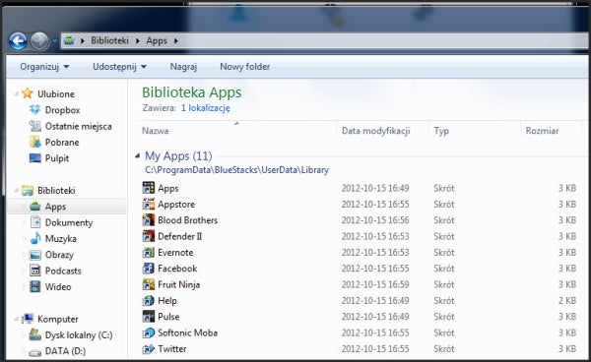This screenshot has height=362, width=591.
Task: Click the Skrót type in Evernote row
Action: [444, 253]
